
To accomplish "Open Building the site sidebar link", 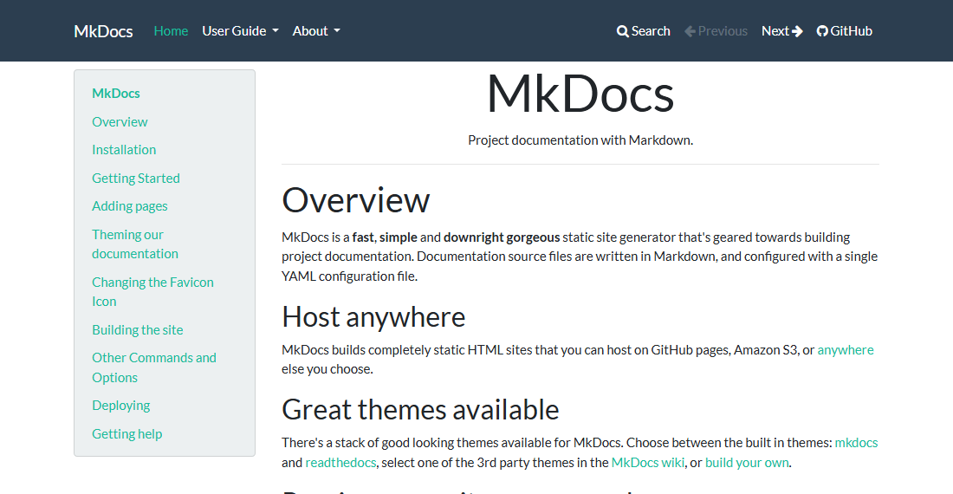I will [x=138, y=329].
